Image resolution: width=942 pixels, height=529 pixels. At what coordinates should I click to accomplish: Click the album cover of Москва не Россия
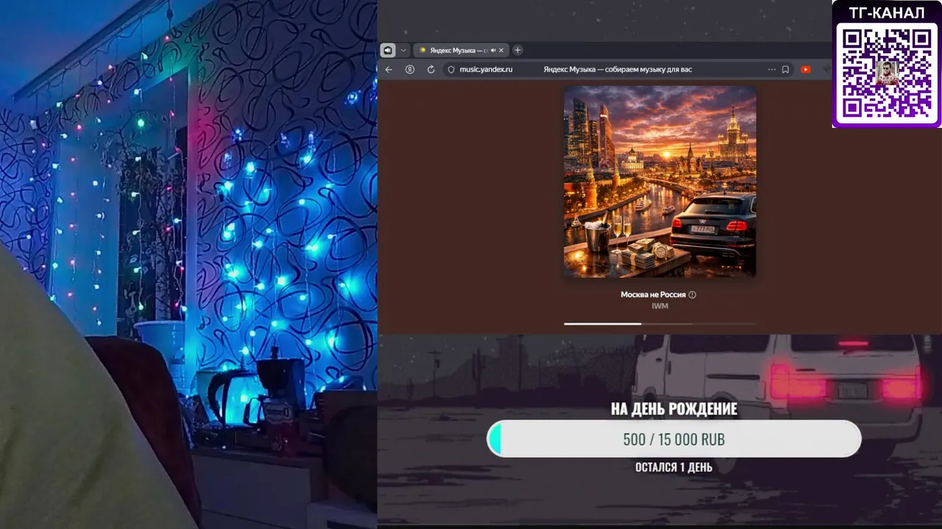[660, 181]
